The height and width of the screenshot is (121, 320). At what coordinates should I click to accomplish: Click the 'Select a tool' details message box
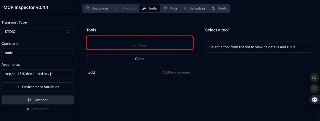coord(258,47)
